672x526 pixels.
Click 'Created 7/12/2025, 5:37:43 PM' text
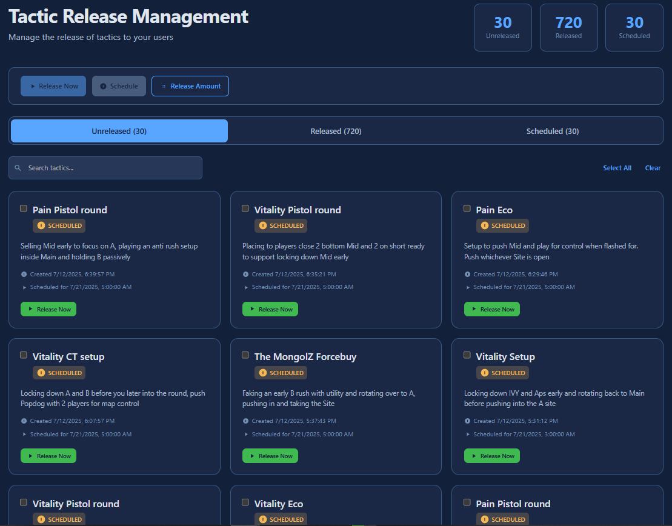[293, 421]
